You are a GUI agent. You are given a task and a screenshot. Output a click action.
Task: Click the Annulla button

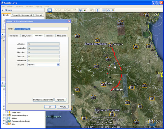[63, 107]
